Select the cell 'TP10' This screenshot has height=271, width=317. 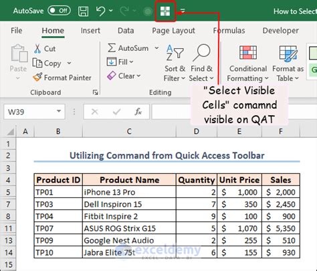point(58,252)
